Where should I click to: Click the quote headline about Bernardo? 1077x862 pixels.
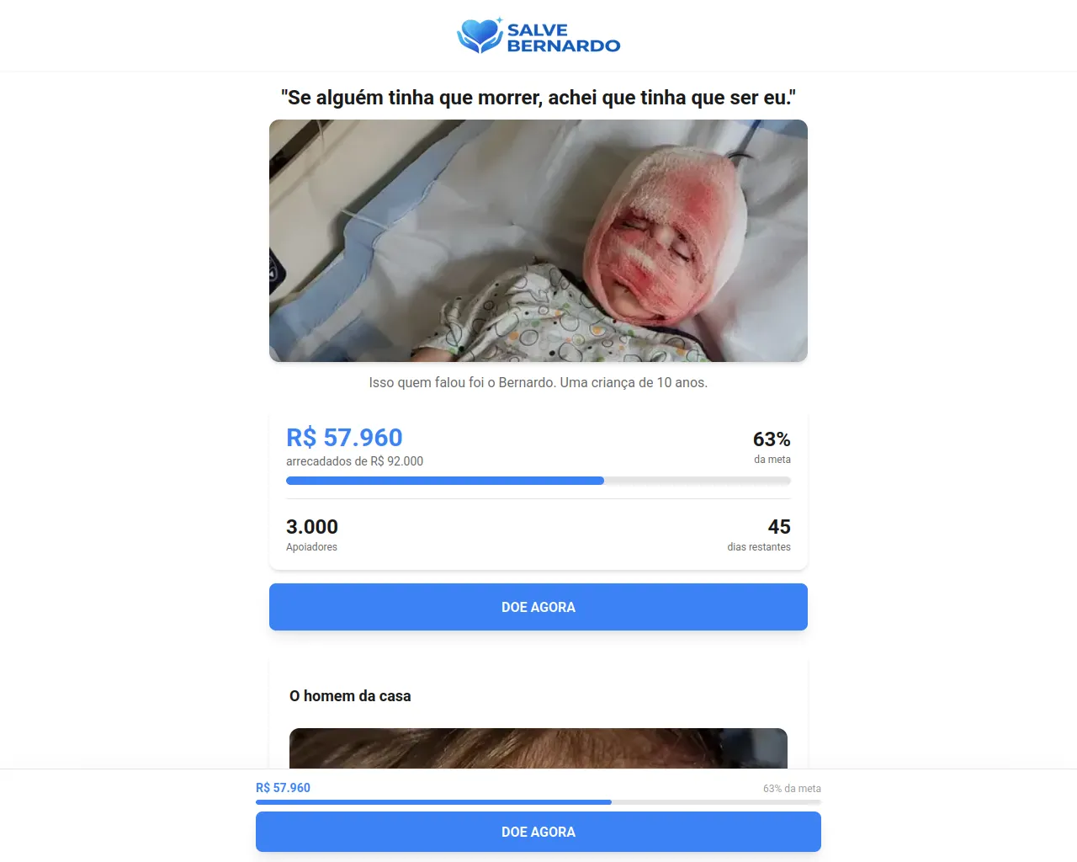pos(538,98)
